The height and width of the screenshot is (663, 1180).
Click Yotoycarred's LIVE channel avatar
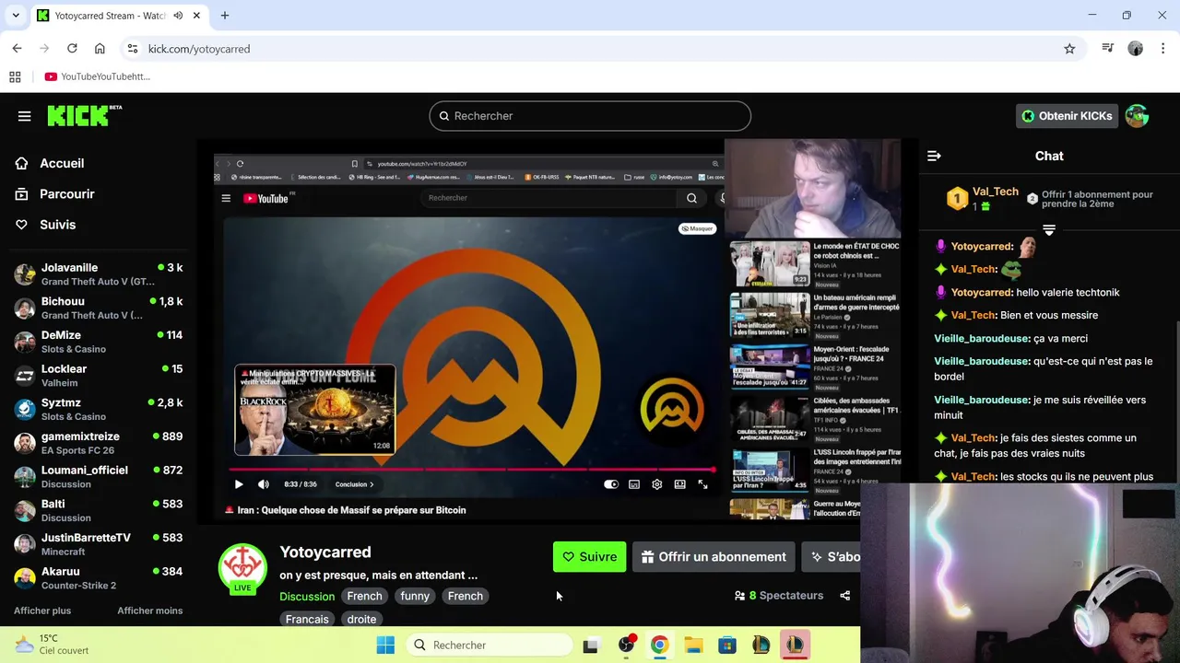242,567
